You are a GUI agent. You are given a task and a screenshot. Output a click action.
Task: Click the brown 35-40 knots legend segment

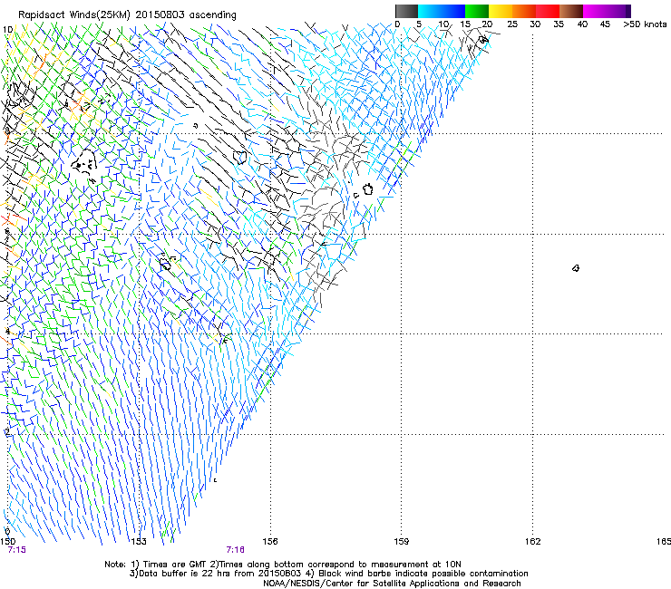click(x=571, y=11)
